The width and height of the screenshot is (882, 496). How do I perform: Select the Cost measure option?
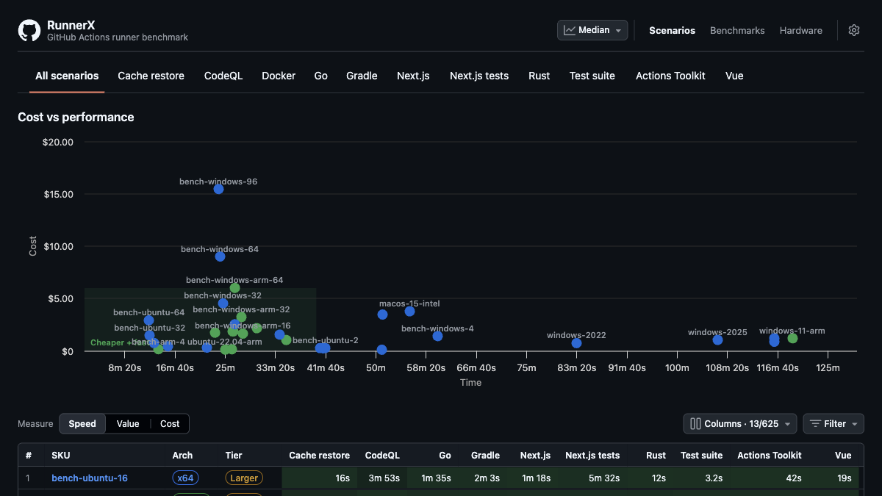[x=170, y=424]
